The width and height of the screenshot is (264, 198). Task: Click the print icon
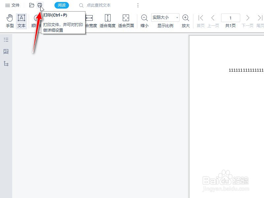point(40,5)
